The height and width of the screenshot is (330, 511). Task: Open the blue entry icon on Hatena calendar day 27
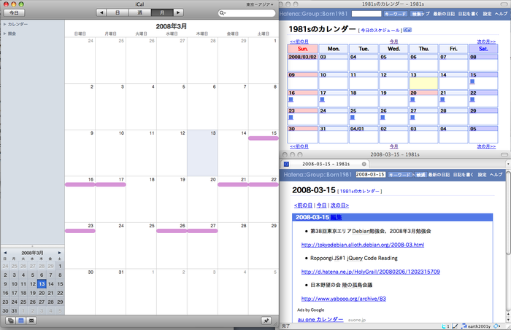(412, 117)
